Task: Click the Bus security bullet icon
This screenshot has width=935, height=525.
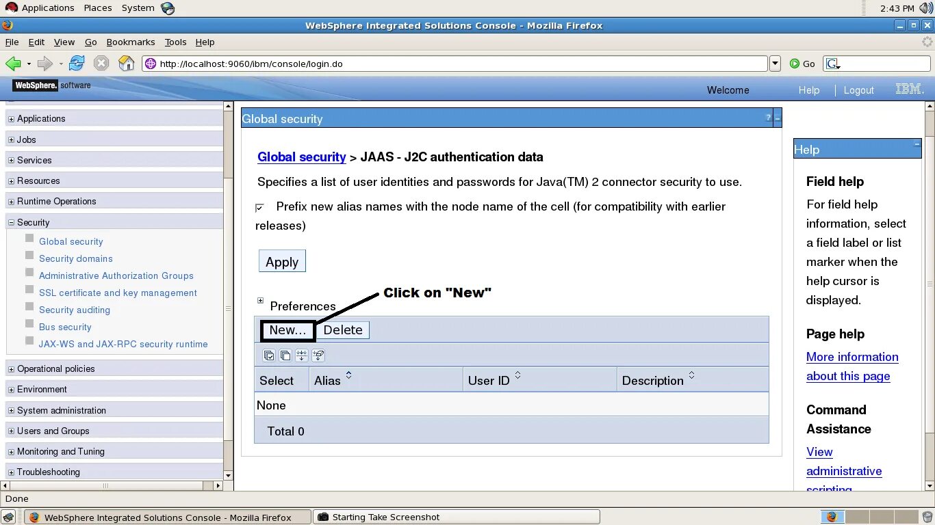Action: click(x=29, y=323)
